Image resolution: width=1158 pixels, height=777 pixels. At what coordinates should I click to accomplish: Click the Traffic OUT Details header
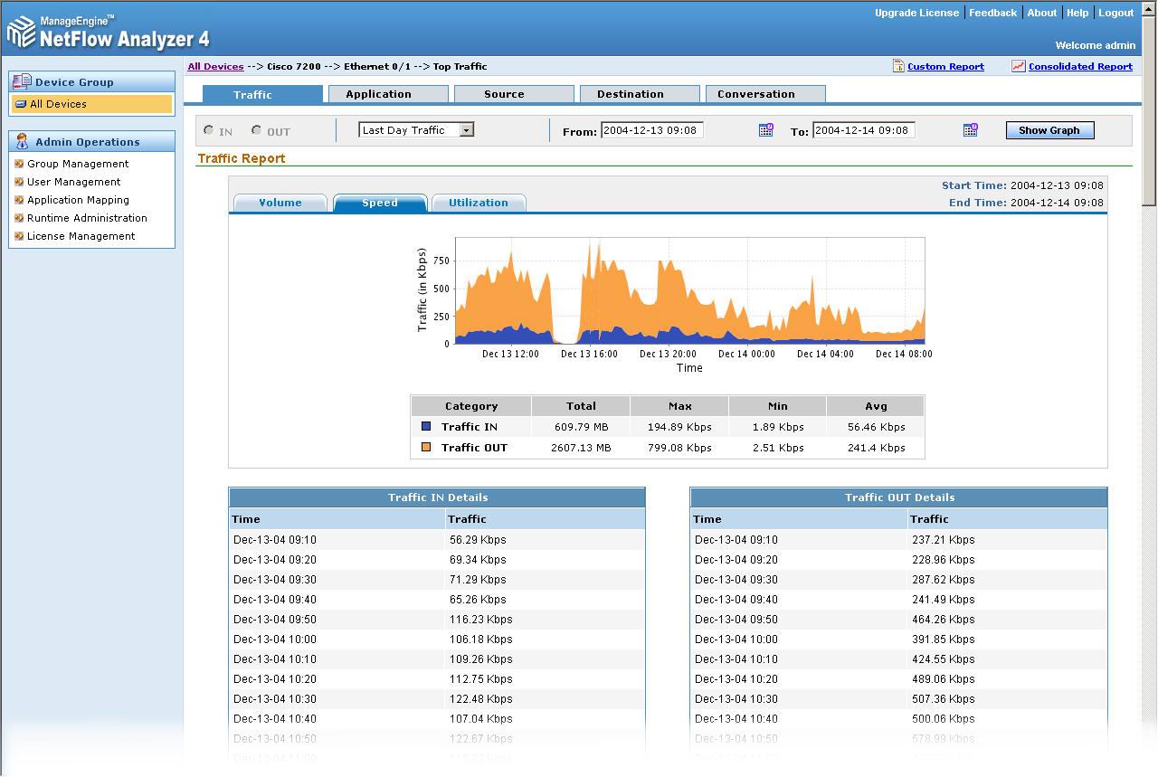pyautogui.click(x=899, y=497)
